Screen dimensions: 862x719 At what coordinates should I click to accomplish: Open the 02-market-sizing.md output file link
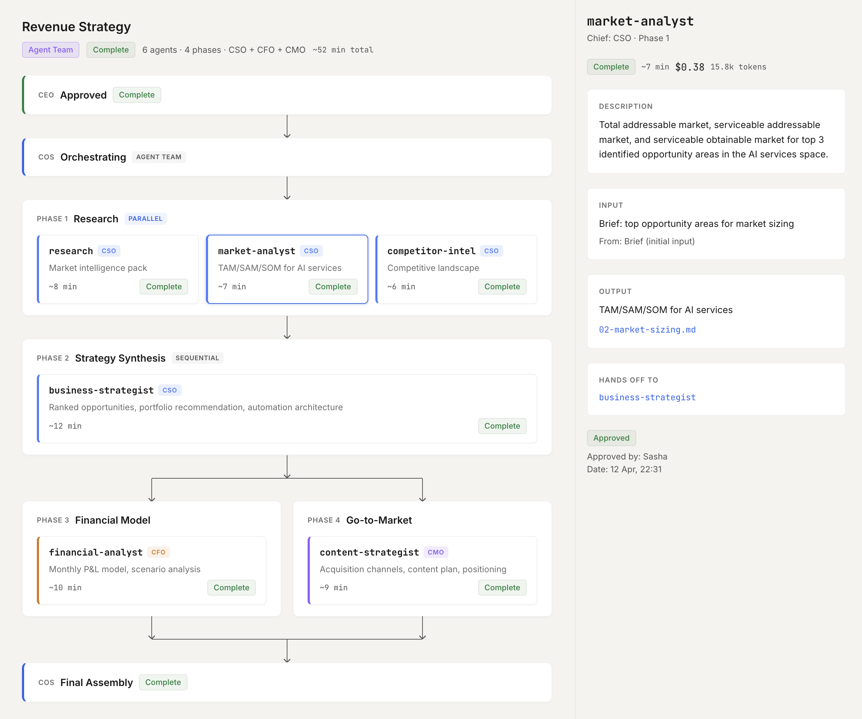point(647,330)
